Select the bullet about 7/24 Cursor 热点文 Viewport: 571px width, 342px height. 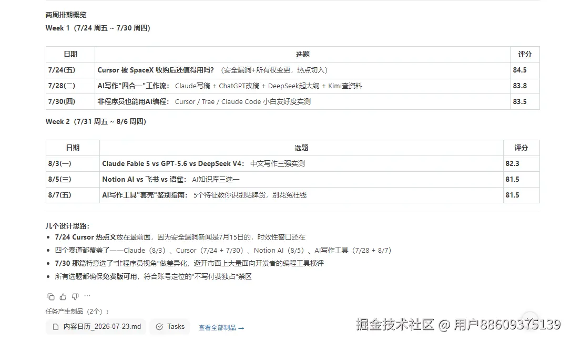(180, 237)
